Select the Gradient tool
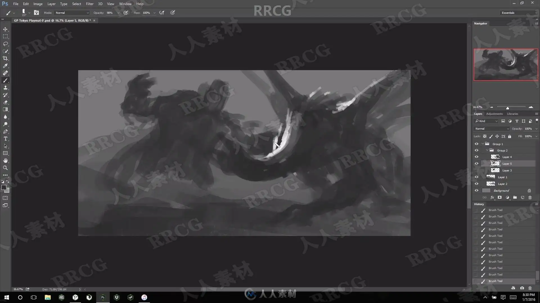The width and height of the screenshot is (540, 303). (5, 109)
